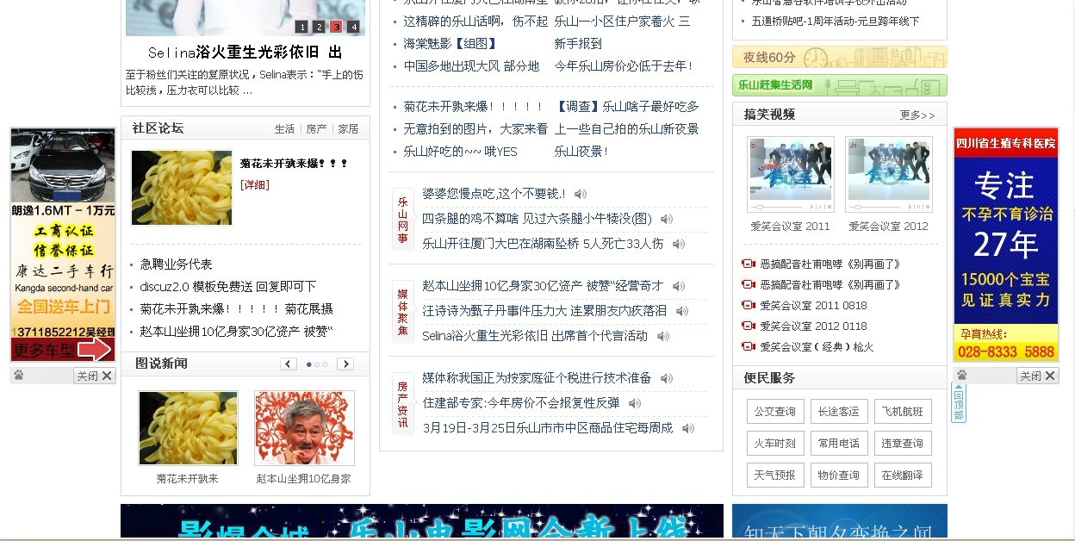Click 火车时刻 service button
This screenshot has width=1075, height=541.
tap(775, 444)
